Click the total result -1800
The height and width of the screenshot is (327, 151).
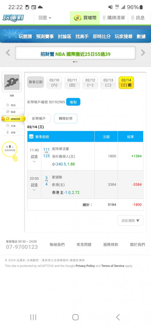tap(137, 205)
